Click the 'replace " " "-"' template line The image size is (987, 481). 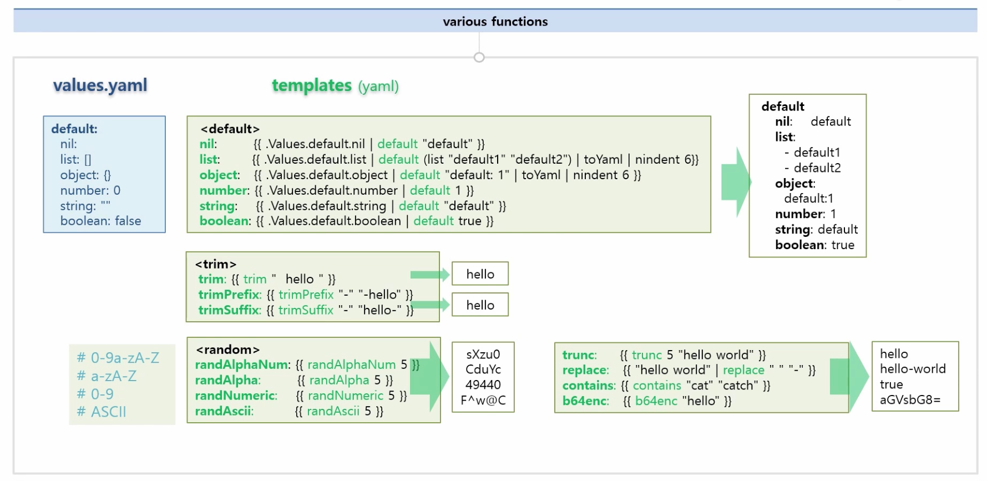[x=689, y=370]
